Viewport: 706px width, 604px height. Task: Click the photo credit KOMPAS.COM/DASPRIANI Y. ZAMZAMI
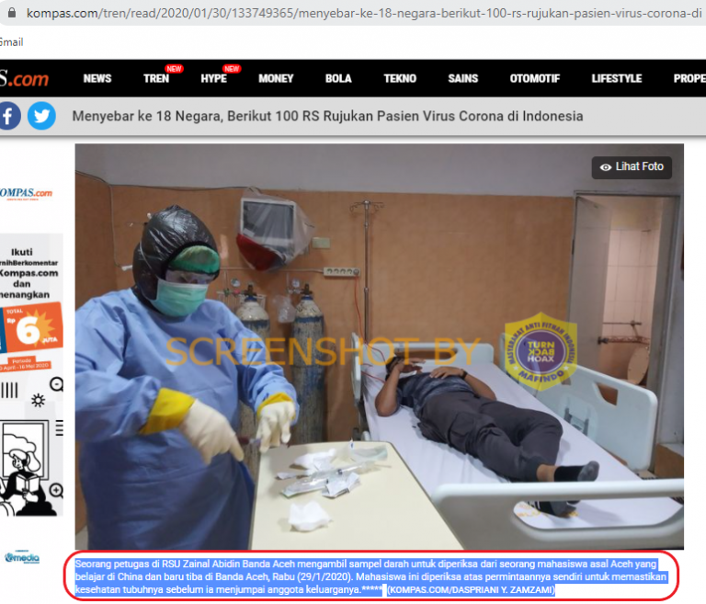471,589
